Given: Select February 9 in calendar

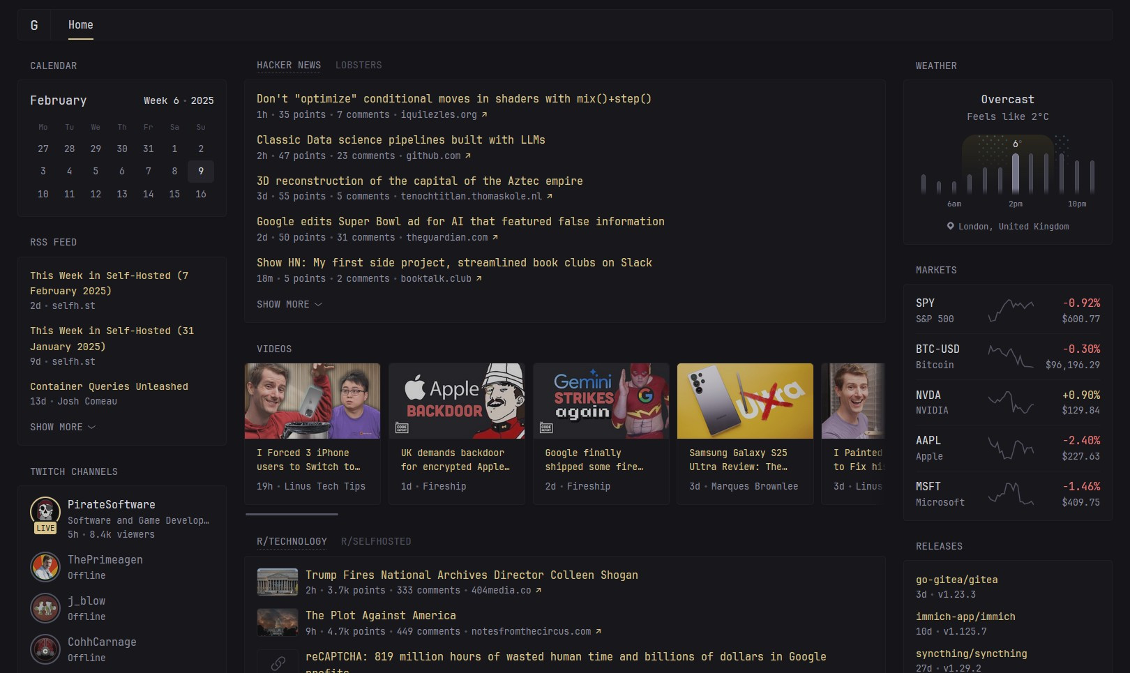Looking at the screenshot, I should pyautogui.click(x=201, y=171).
